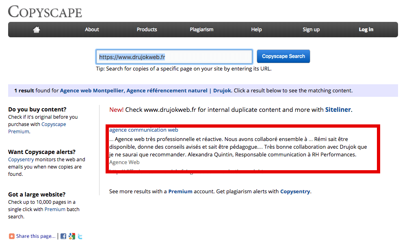This screenshot has width=409, height=250.
Task: Click the Copyscape Search button
Action: tap(283, 56)
